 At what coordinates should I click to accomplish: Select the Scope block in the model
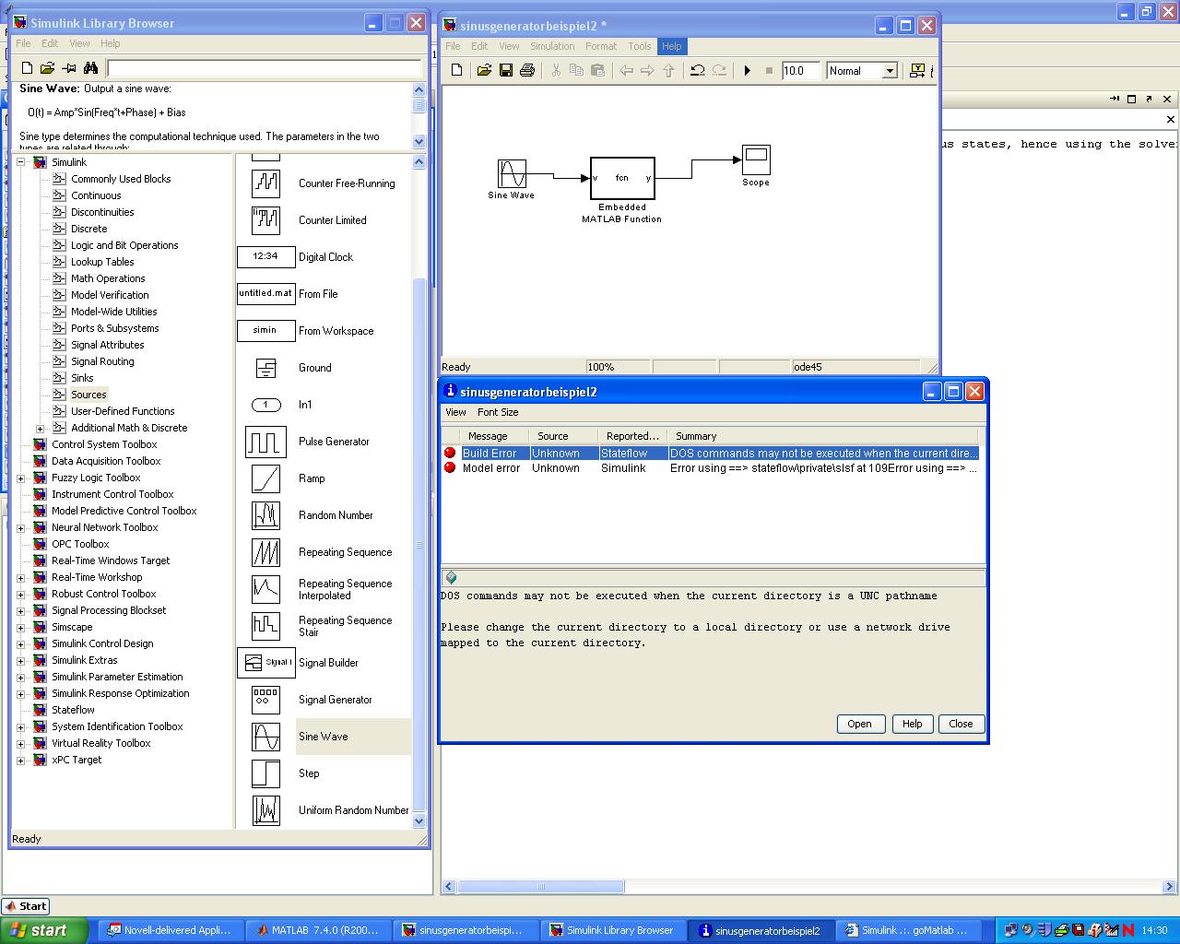(756, 159)
